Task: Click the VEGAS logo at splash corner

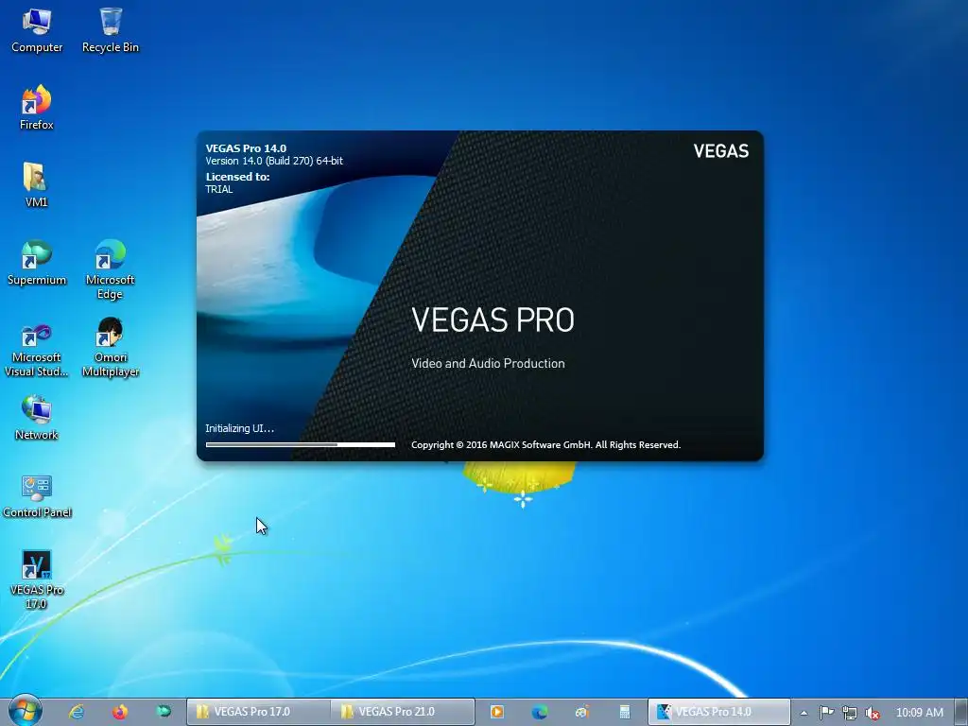Action: pos(720,150)
